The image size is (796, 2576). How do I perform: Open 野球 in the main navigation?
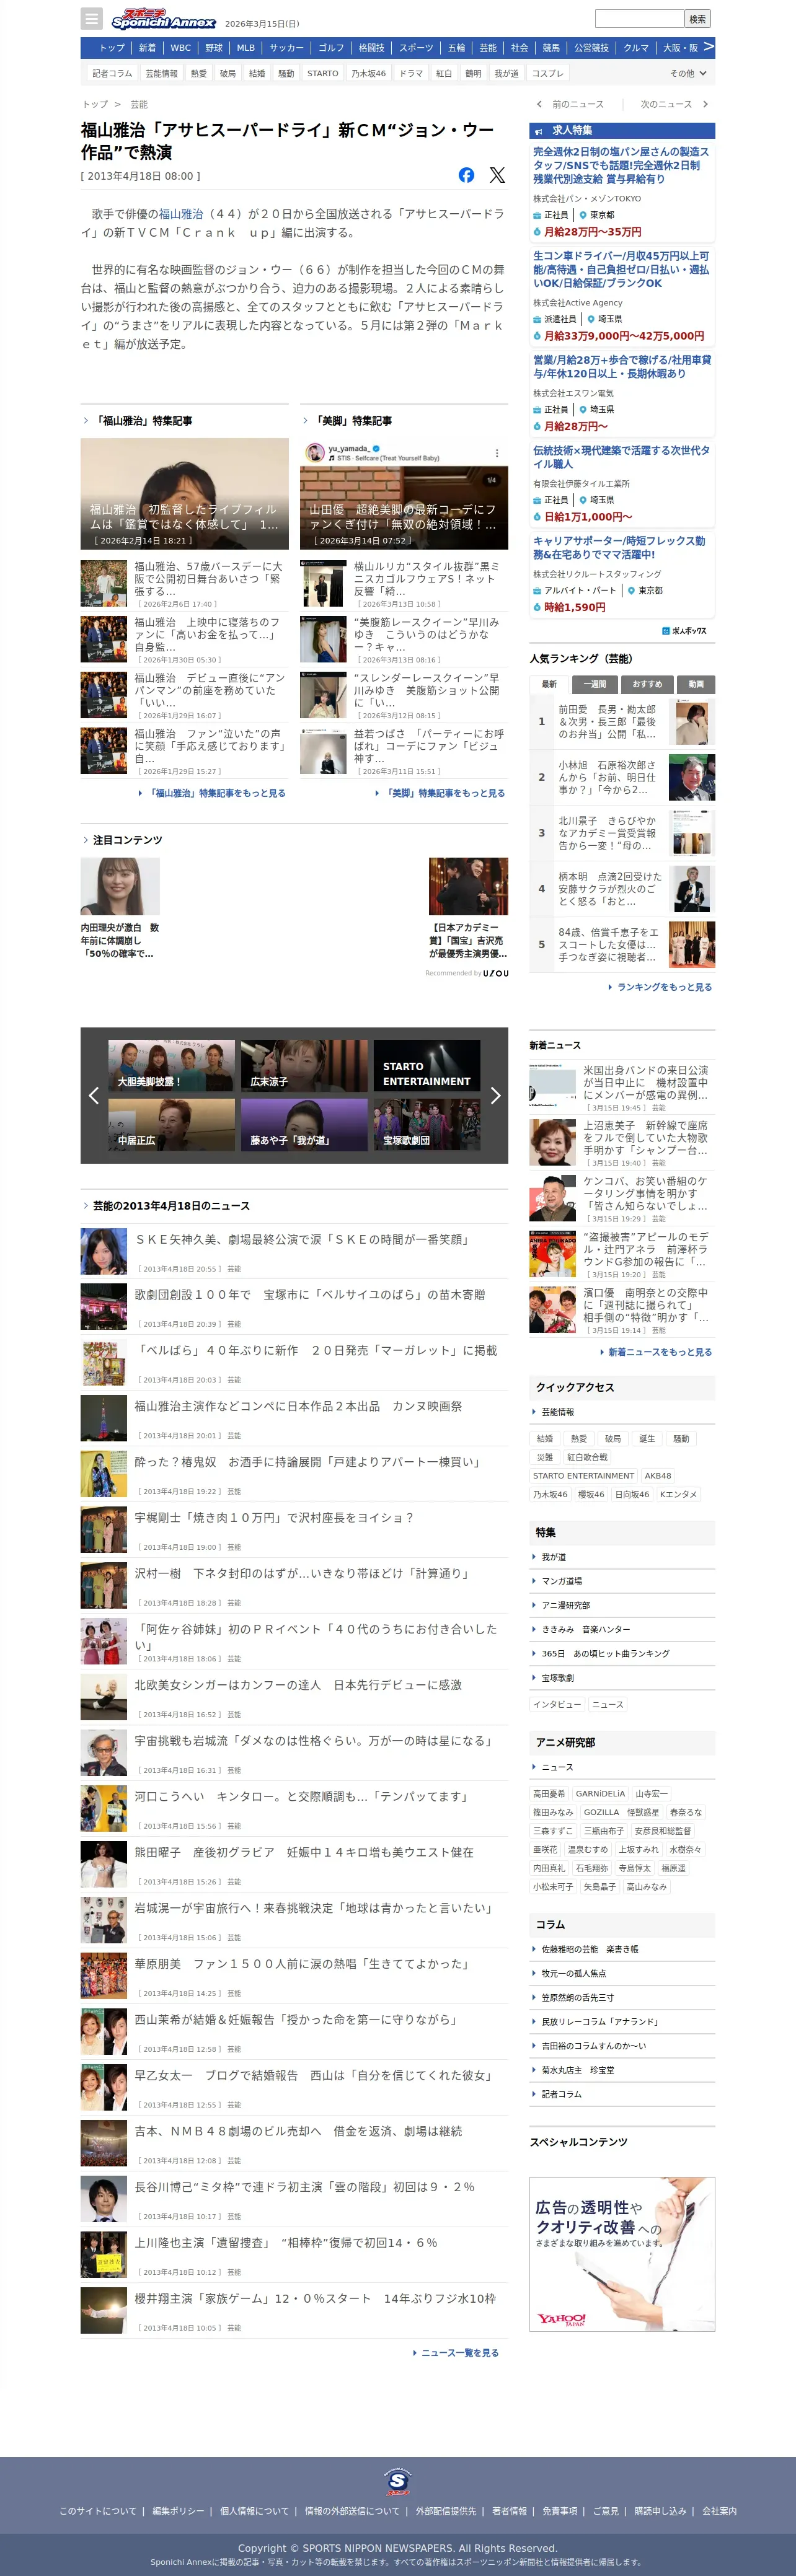214,48
